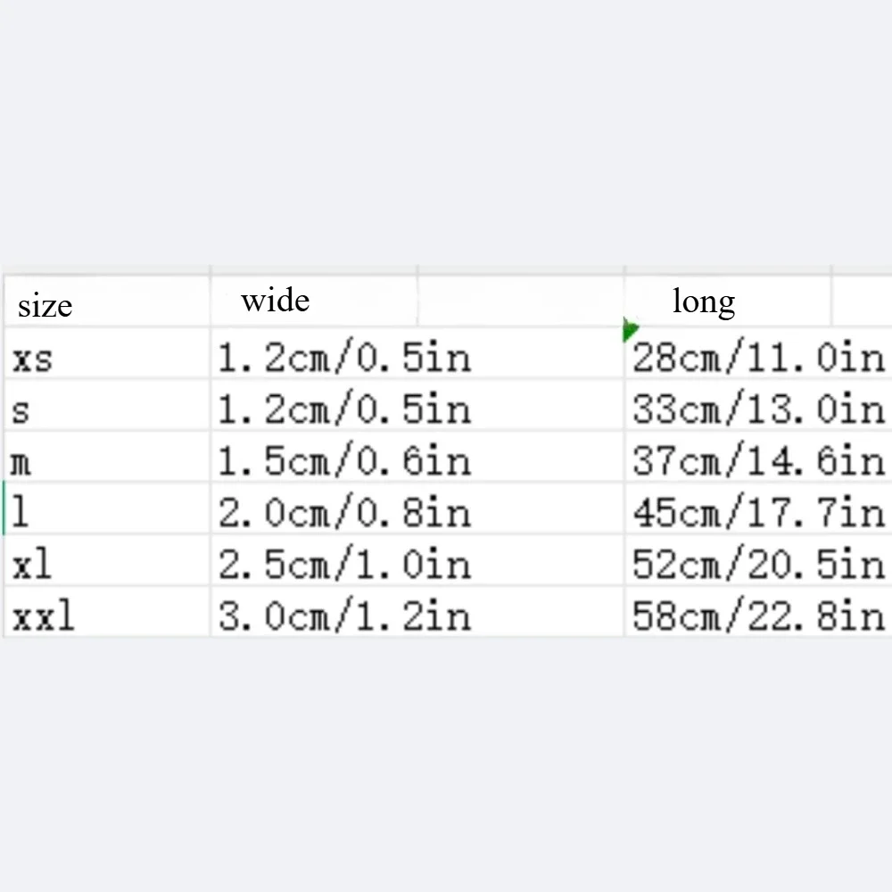Click the 'l' size cell
Viewport: 892px width, 892px height.
click(x=20, y=512)
